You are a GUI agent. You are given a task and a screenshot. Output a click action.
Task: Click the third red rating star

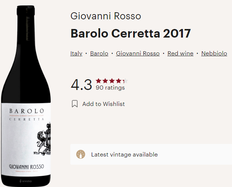click(112, 81)
